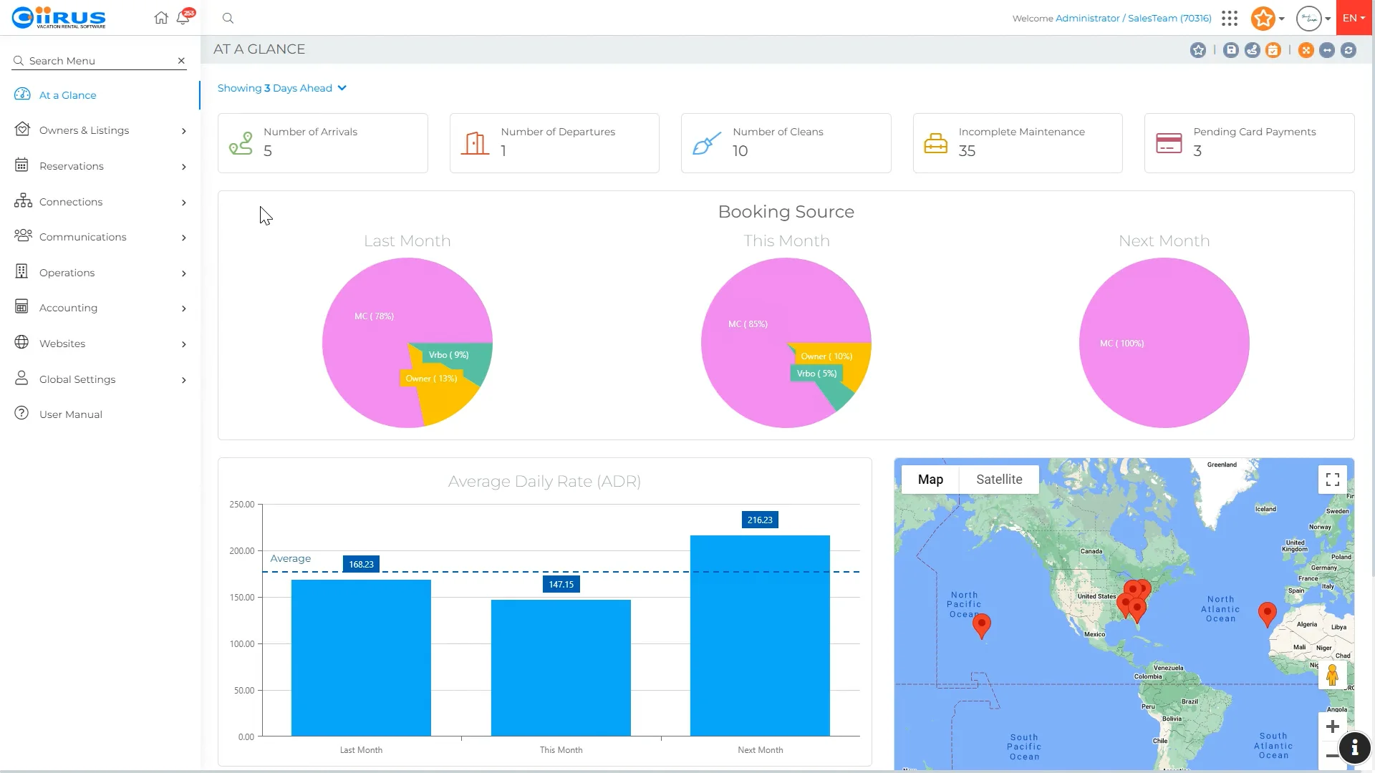
Task: Click the apps grid icon near Welcome text
Action: coord(1230,18)
